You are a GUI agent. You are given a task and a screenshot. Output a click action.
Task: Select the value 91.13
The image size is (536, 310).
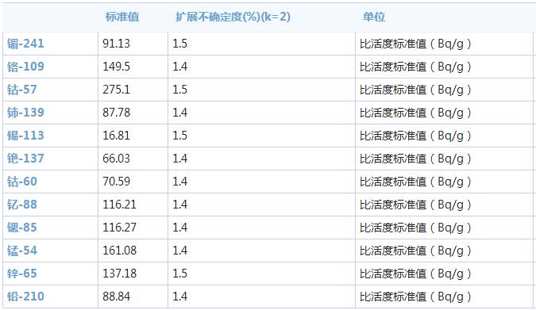pyautogui.click(x=116, y=44)
